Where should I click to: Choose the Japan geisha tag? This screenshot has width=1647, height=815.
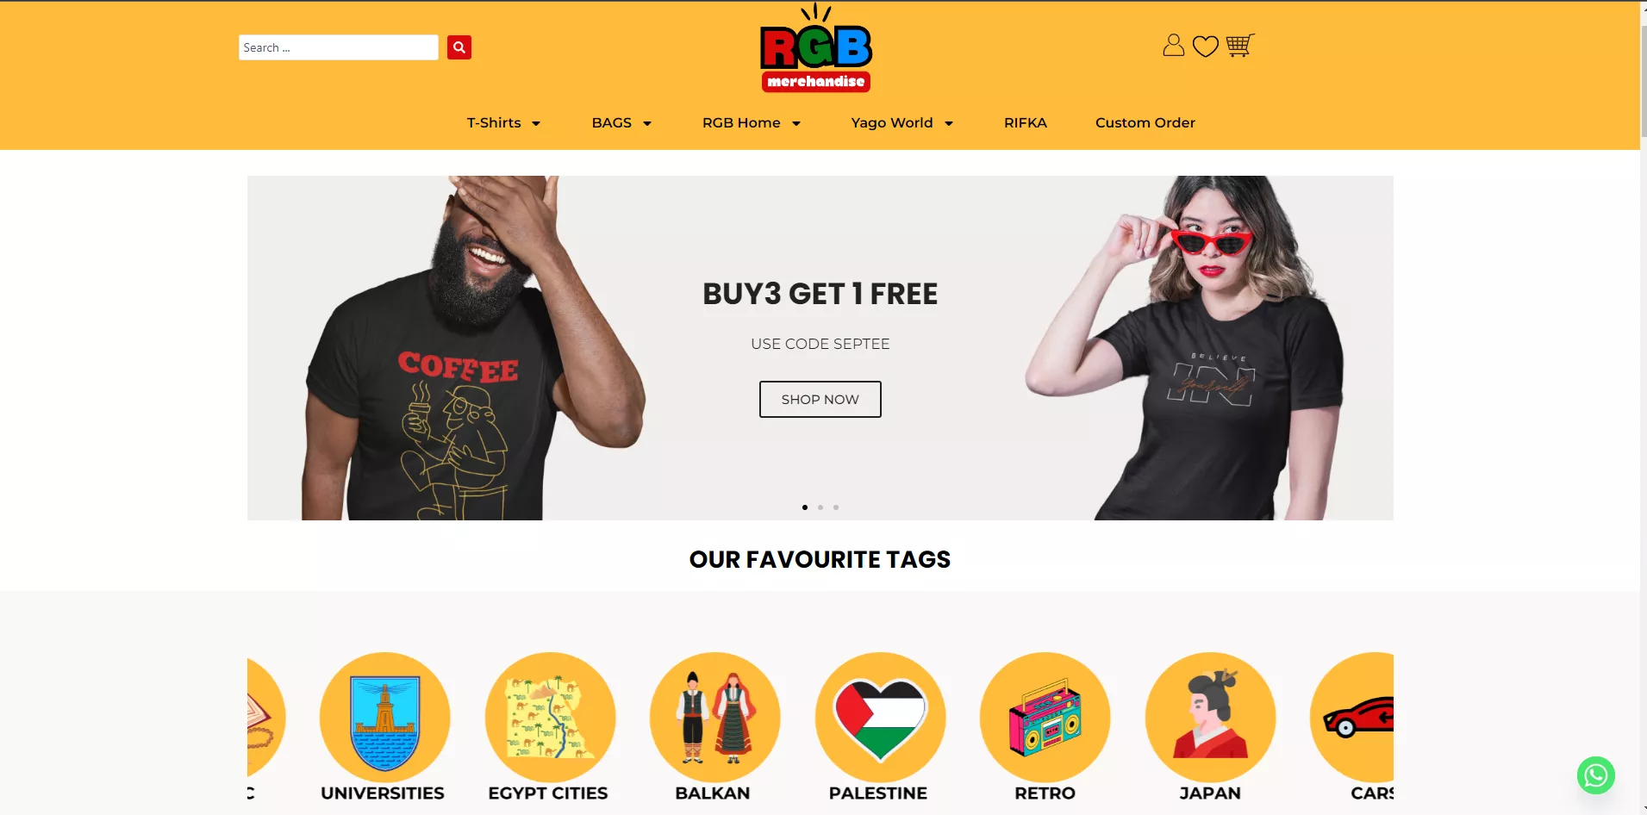tap(1210, 718)
